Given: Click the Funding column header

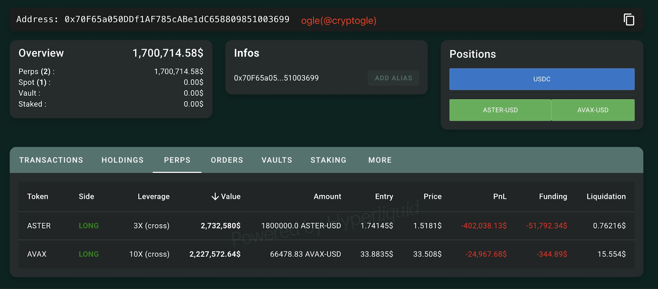Looking at the screenshot, I should coord(553,197).
